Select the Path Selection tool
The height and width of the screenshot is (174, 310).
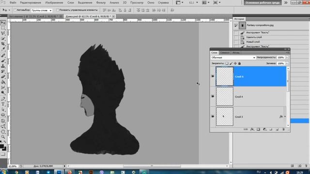click(x=3, y=110)
